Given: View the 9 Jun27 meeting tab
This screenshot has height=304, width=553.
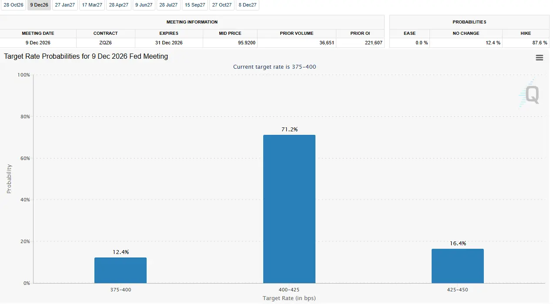Looking at the screenshot, I should [144, 5].
